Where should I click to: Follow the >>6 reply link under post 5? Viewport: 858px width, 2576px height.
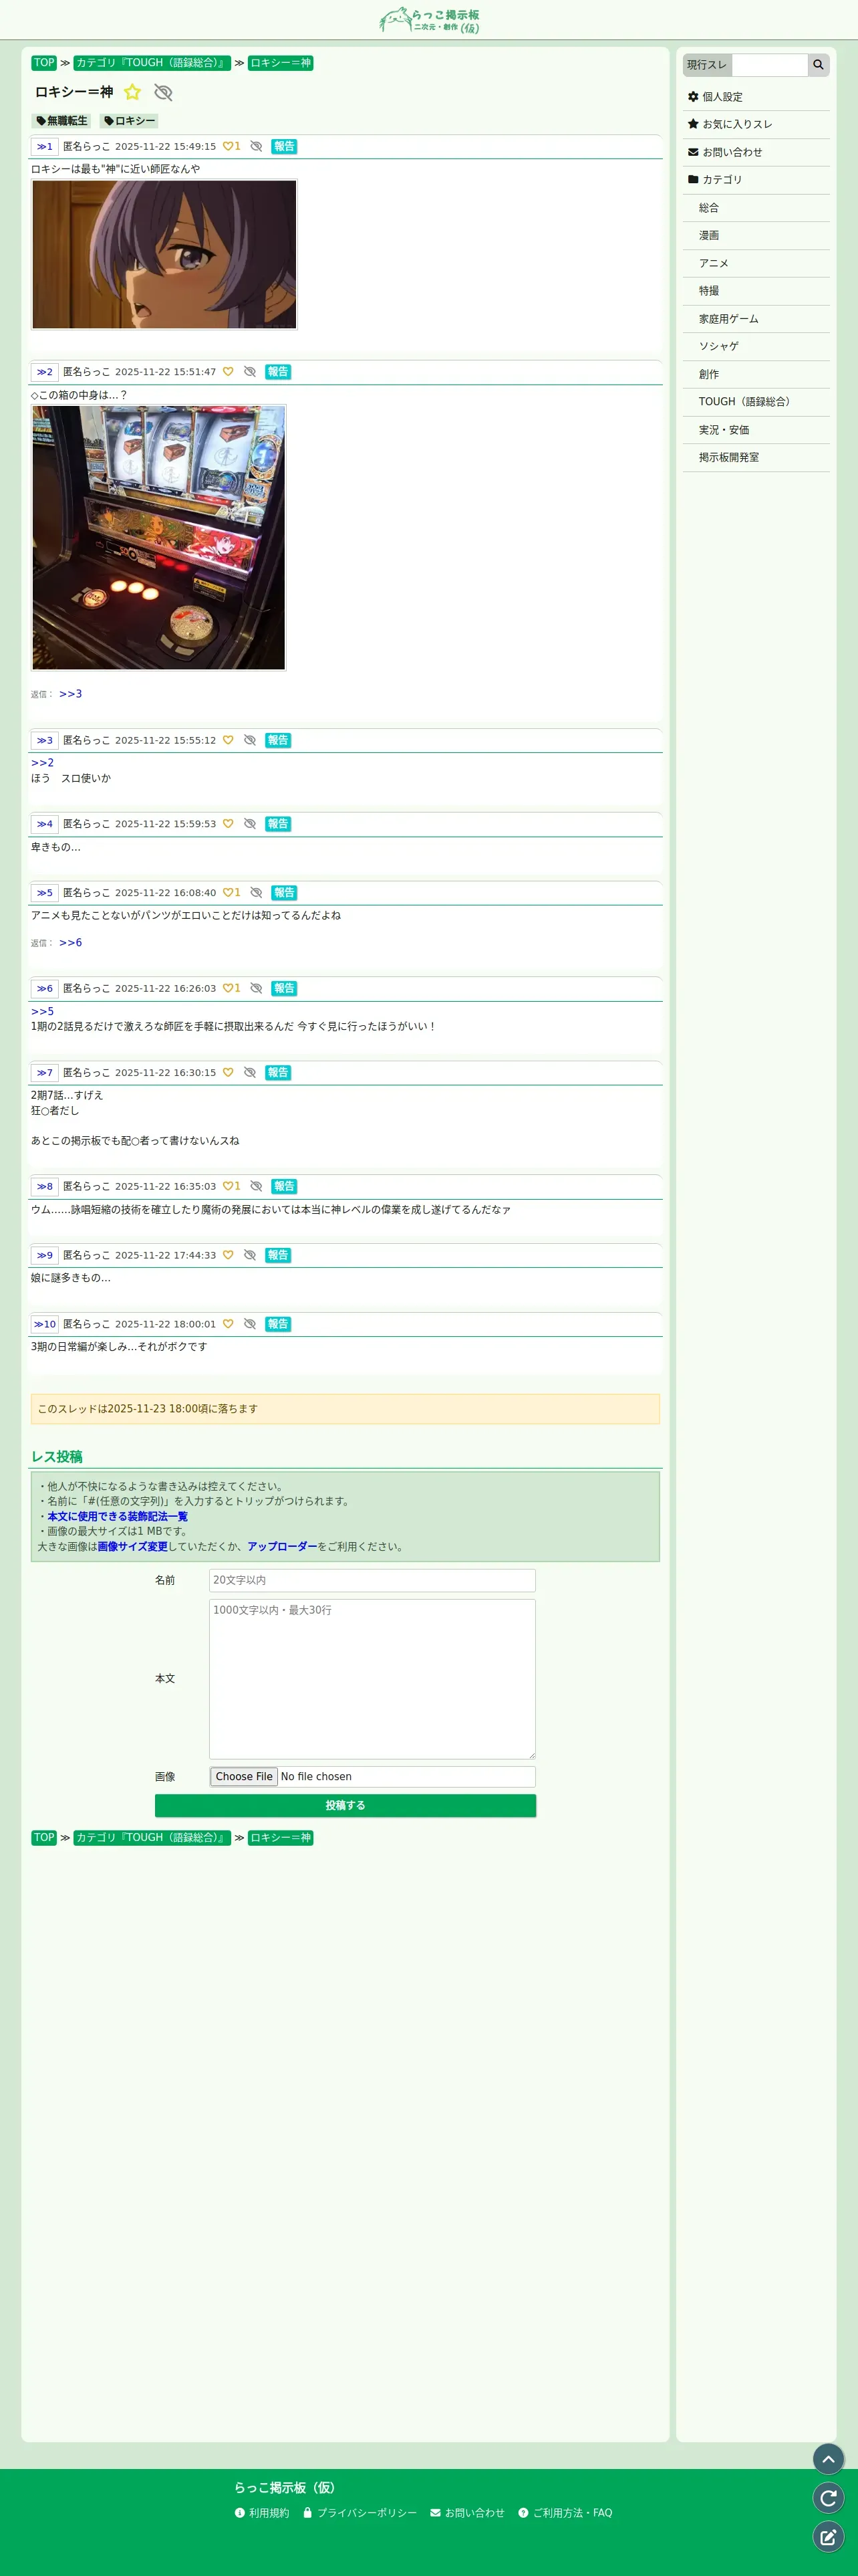pyautogui.click(x=71, y=943)
